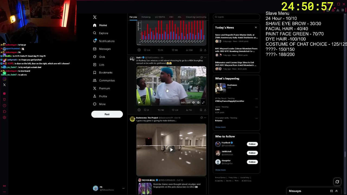The height and width of the screenshot is (195, 347).
Task: Mute the Slatt post video
Action: [x=193, y=102]
